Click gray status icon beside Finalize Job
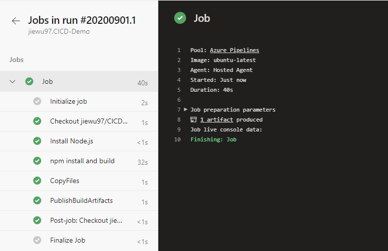388x251 pixels. point(37,240)
